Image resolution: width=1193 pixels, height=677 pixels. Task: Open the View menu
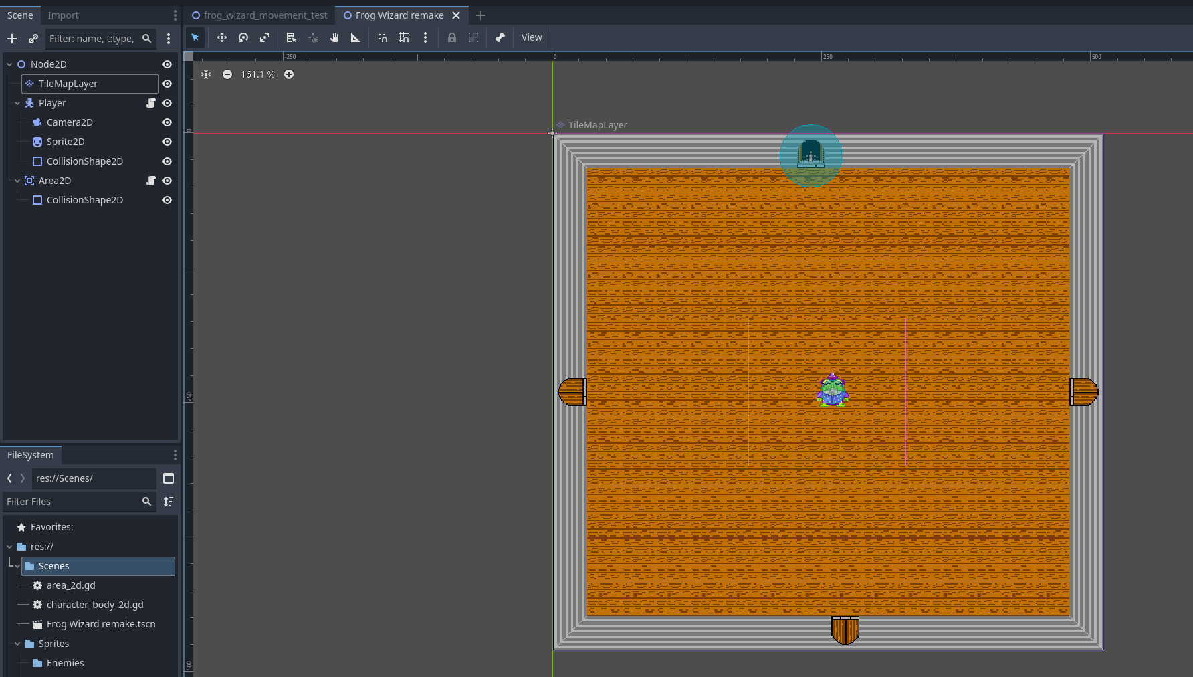click(532, 38)
